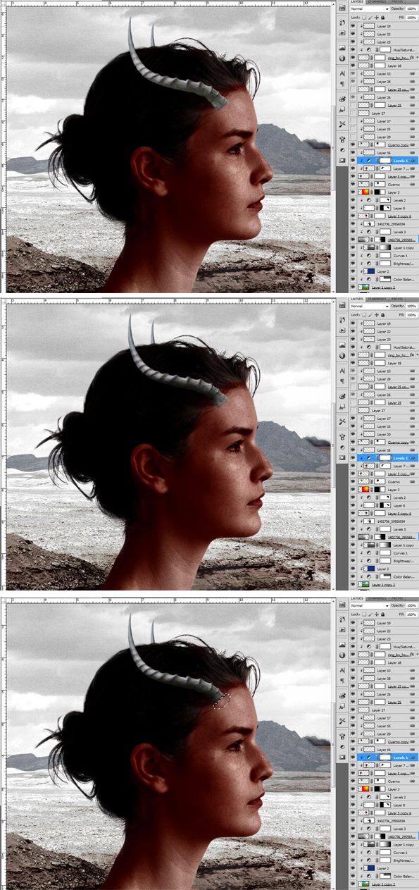Open Fill value dropdown in top screenshot
The height and width of the screenshot is (890, 419).
coord(411,18)
